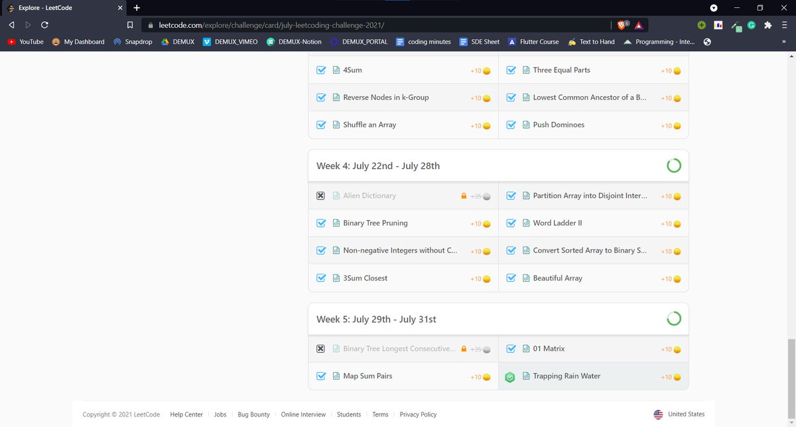Open the Snapdrop bookmark
The image size is (796, 427).
pyautogui.click(x=133, y=42)
